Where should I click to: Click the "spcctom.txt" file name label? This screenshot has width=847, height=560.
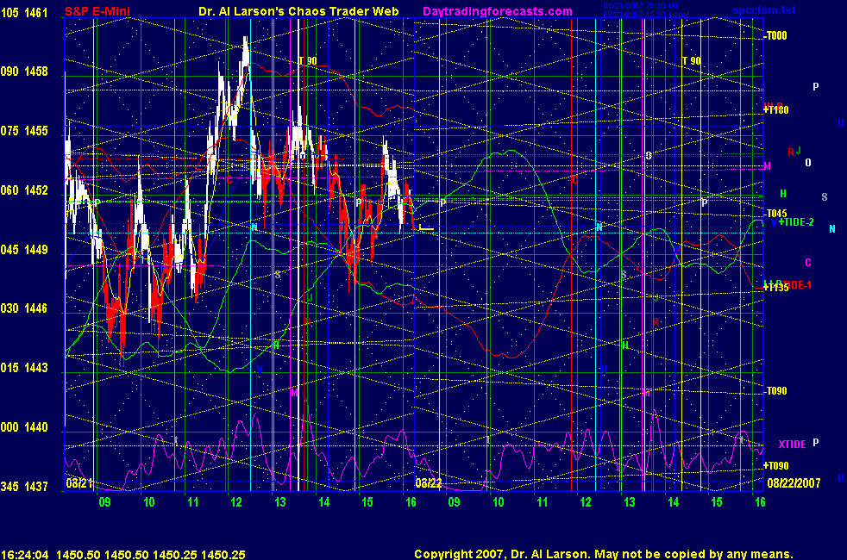coord(764,9)
